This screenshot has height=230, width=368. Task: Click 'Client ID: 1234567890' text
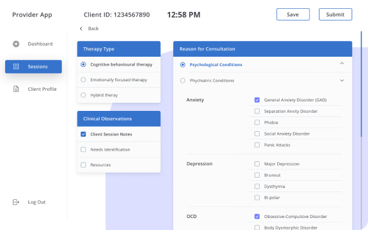(x=117, y=14)
